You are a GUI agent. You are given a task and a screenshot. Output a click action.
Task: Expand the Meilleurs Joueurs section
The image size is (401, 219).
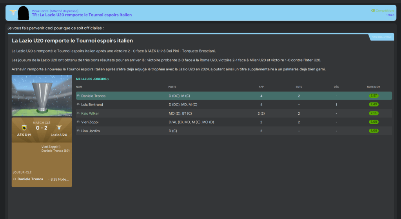93,79
